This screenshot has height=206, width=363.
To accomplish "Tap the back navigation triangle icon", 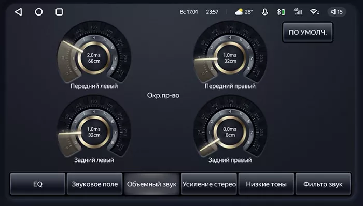I will (19, 12).
